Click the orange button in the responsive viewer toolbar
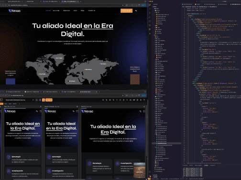 tap(49, 100)
